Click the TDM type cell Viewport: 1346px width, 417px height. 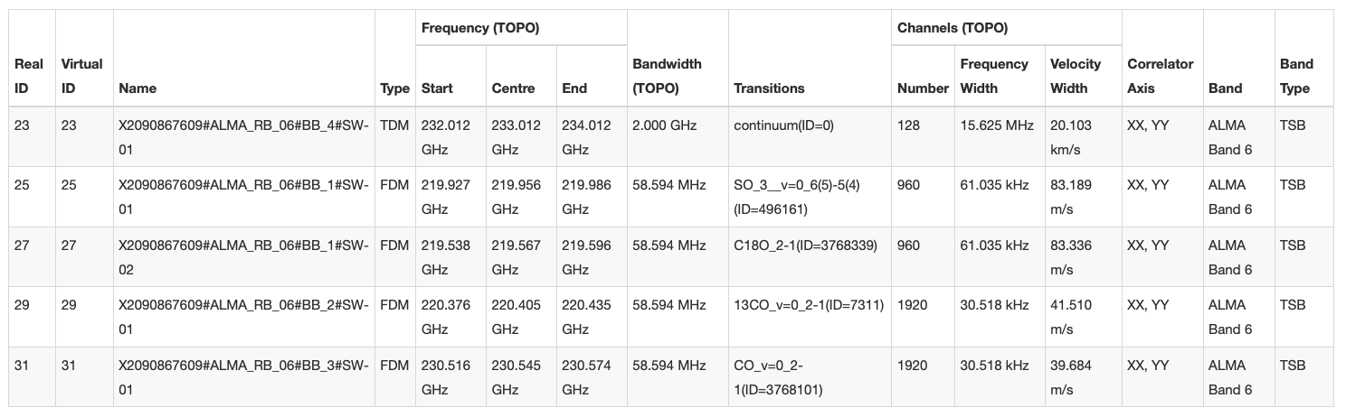[394, 125]
